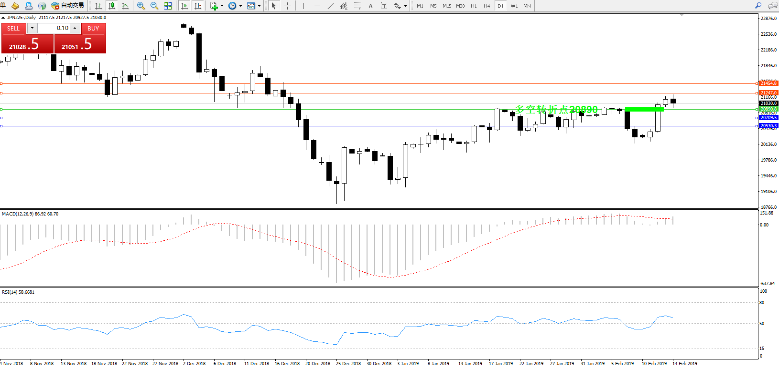Viewport: 779px width, 369px height.
Task: Select the Crosshair tool
Action: (x=288, y=6)
